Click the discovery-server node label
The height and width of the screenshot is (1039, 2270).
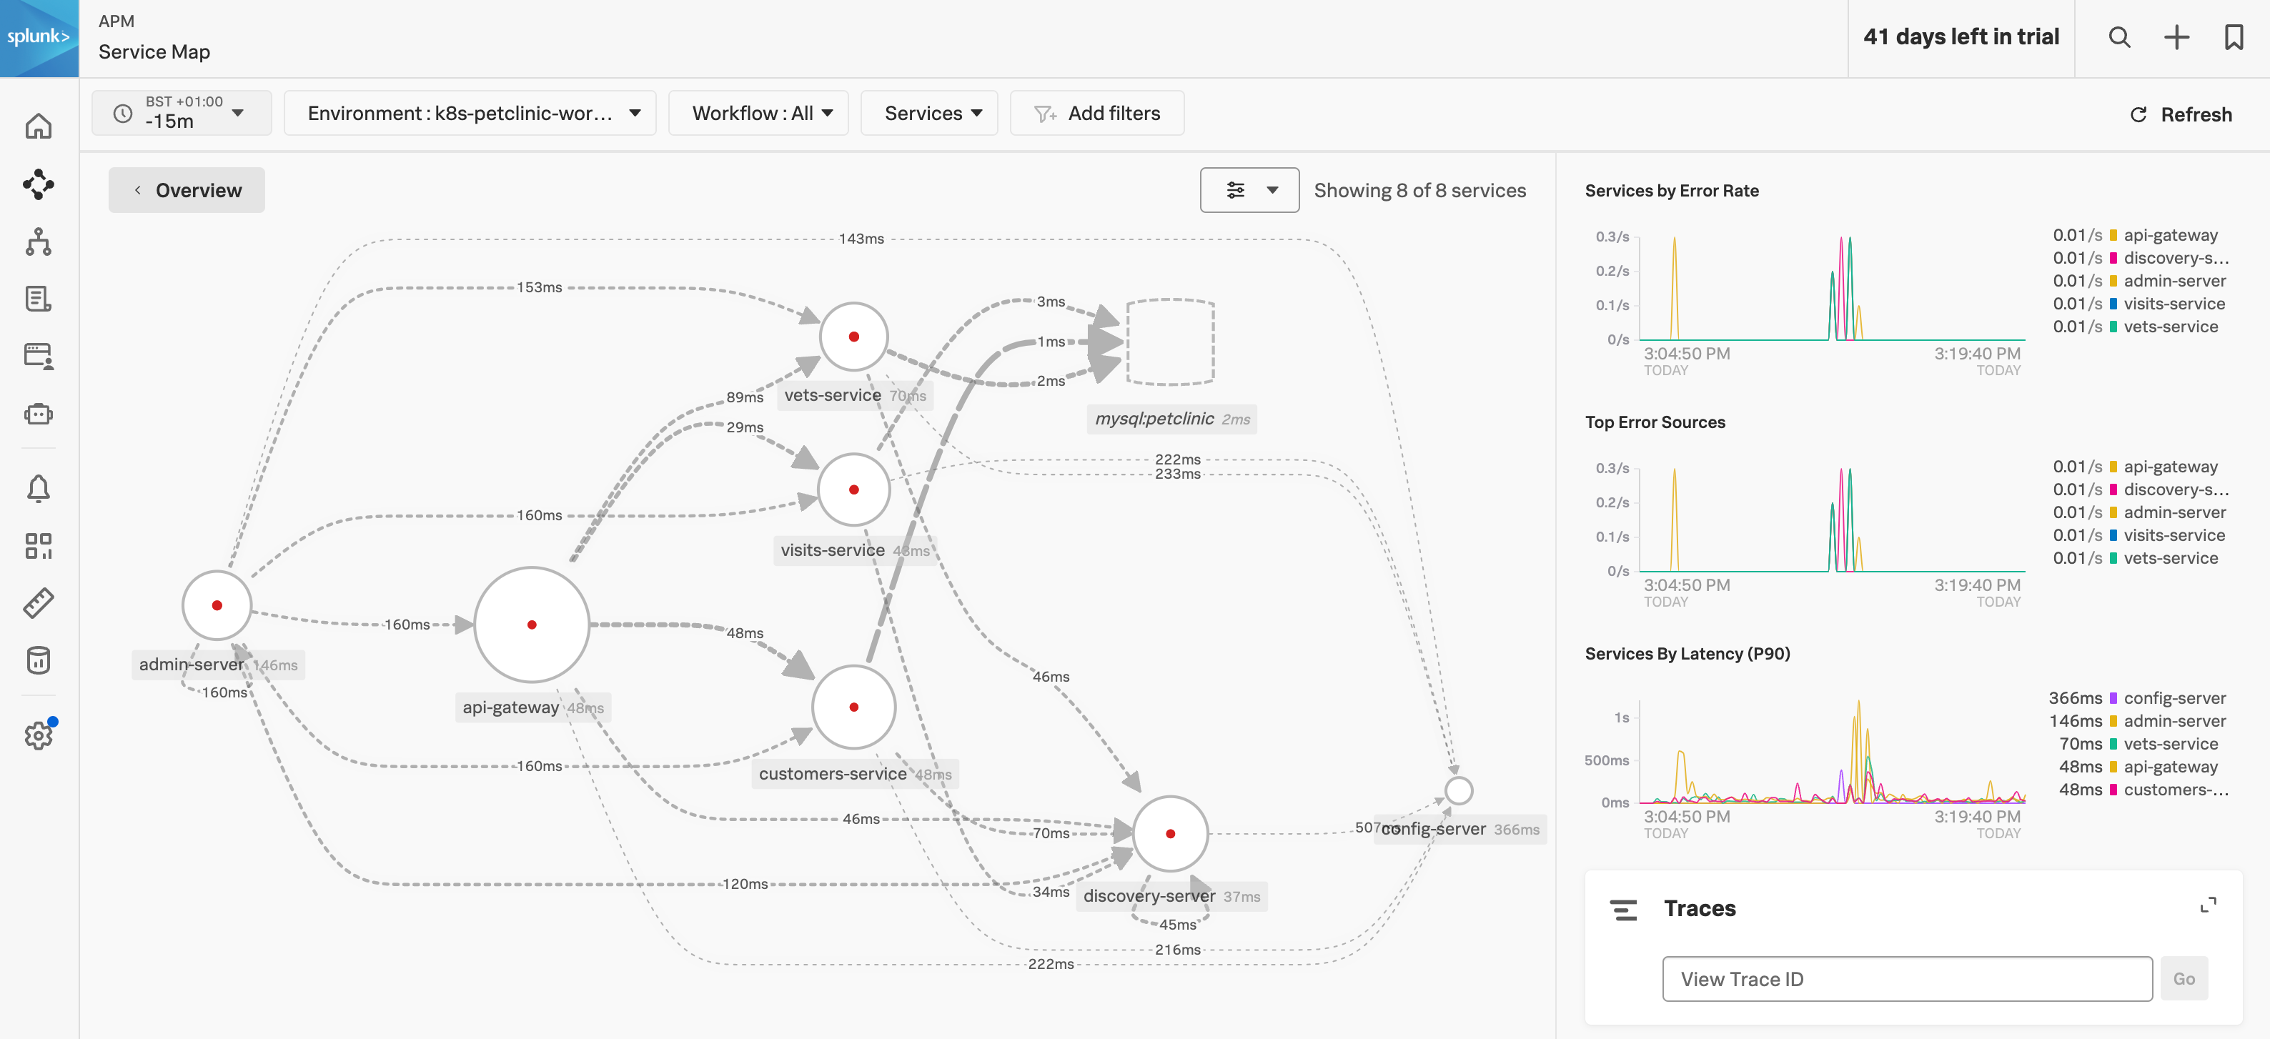tap(1171, 895)
